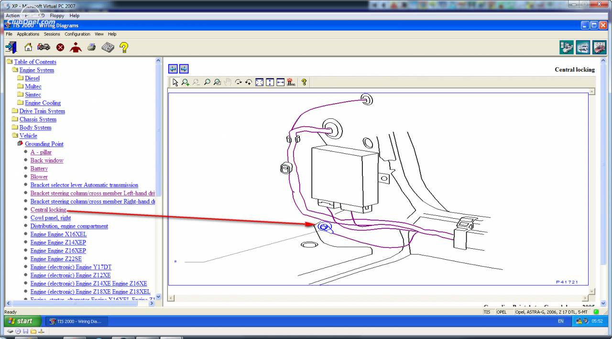
Task: Choose the zoom out magnifier tool
Action: point(196,82)
